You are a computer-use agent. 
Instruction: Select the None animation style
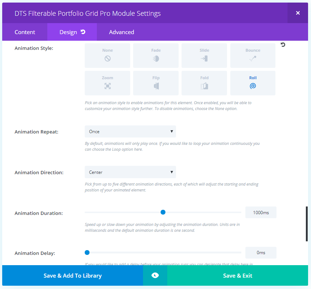coord(107,55)
